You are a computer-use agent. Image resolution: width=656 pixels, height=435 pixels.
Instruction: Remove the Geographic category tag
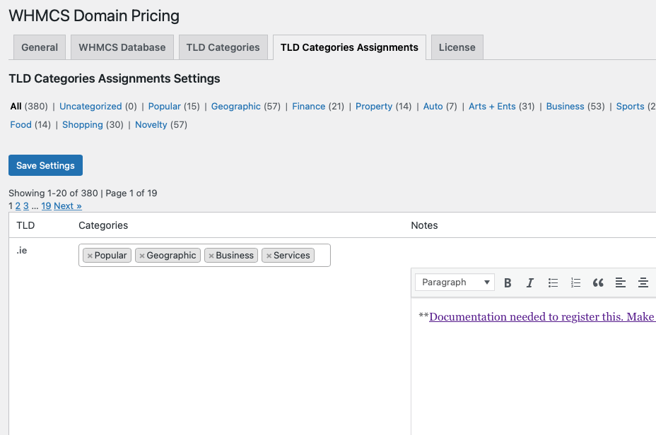(x=142, y=256)
